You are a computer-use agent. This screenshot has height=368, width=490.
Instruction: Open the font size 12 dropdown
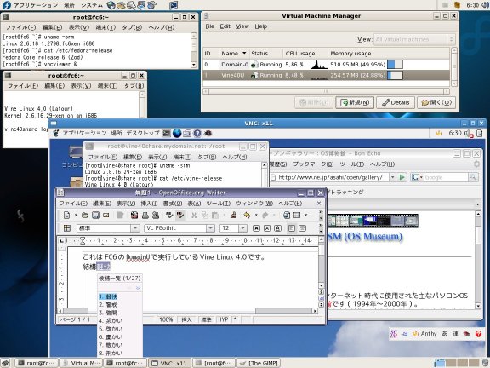[242, 228]
